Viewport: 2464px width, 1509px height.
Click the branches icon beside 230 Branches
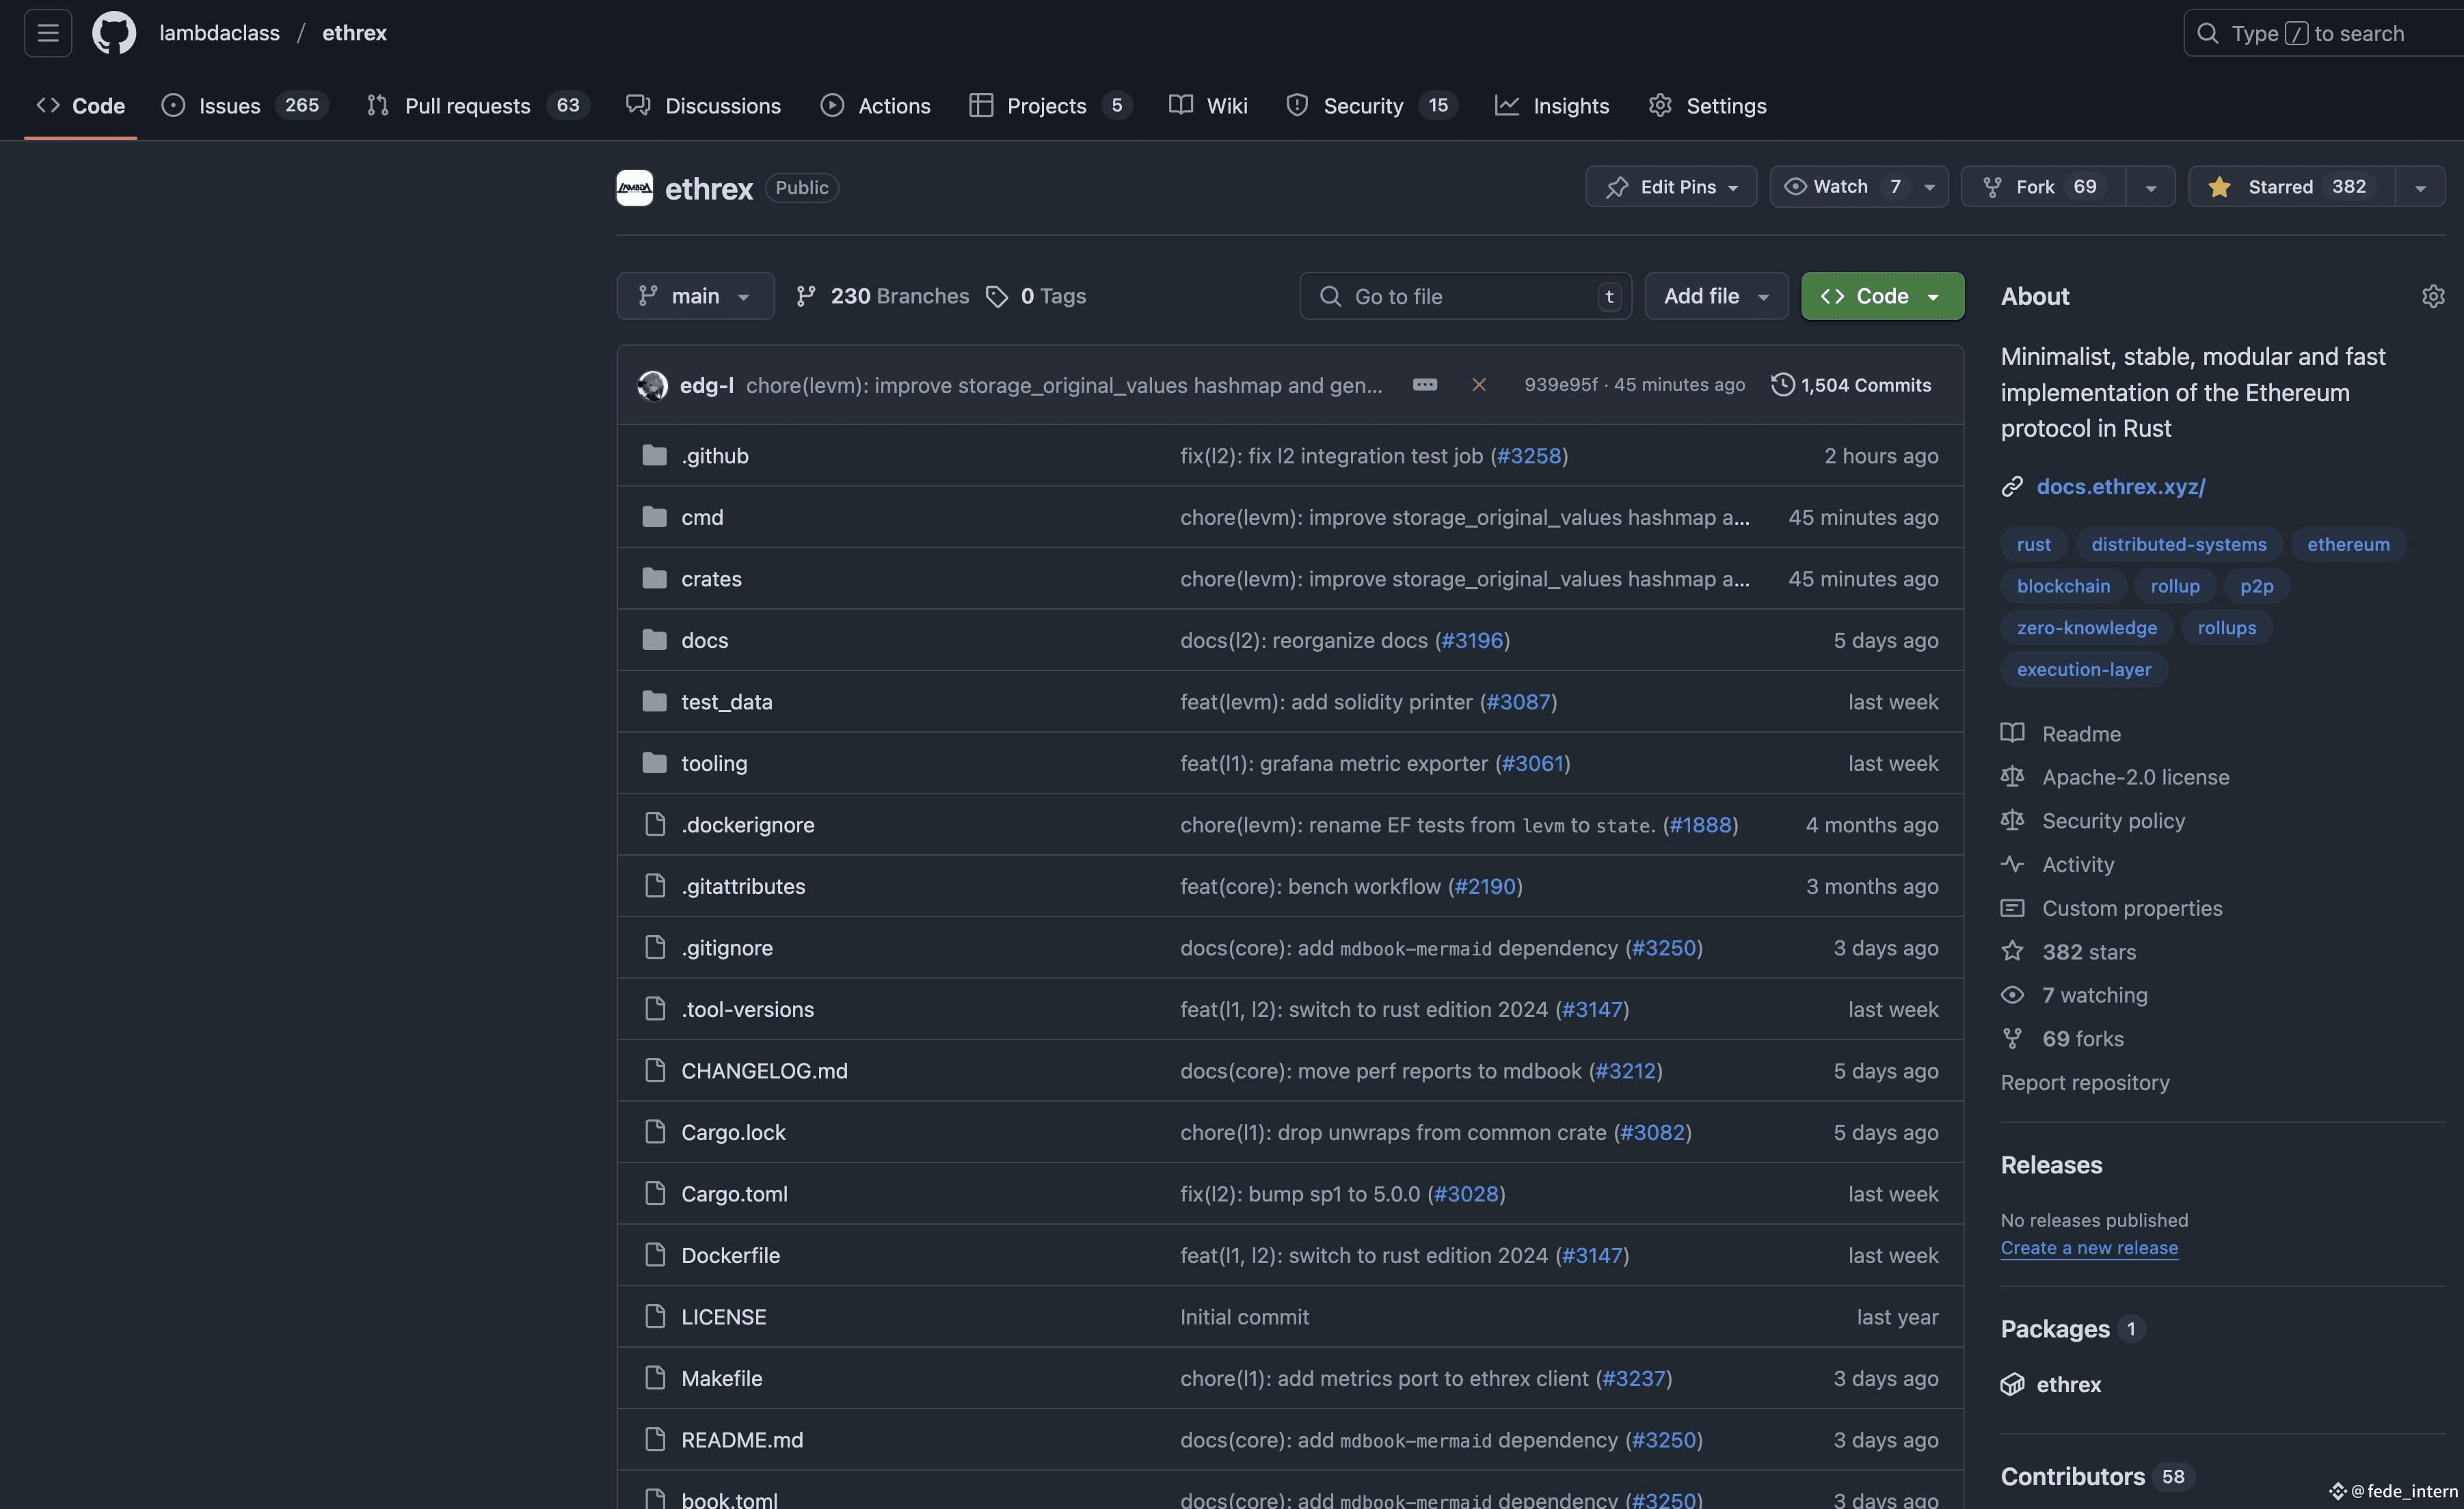click(x=805, y=297)
